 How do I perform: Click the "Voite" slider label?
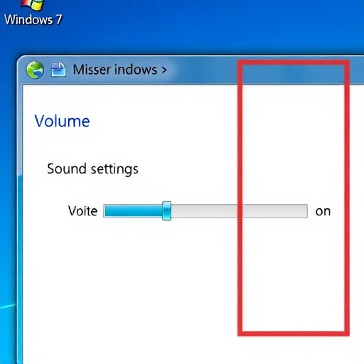pos(82,211)
